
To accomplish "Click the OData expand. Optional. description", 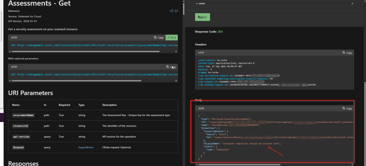I will click(x=117, y=147).
